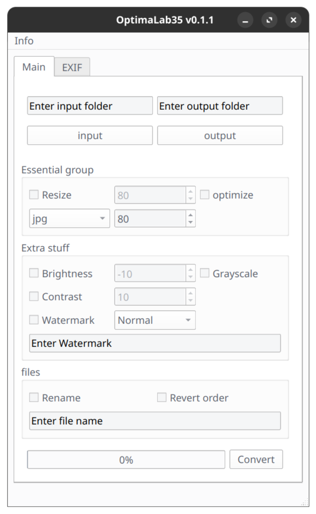Focus the Enter Watermark text field
Screen dimensions: 316x514
click(155, 343)
